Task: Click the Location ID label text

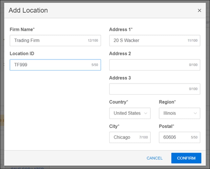Action: pyautogui.click(x=22, y=54)
